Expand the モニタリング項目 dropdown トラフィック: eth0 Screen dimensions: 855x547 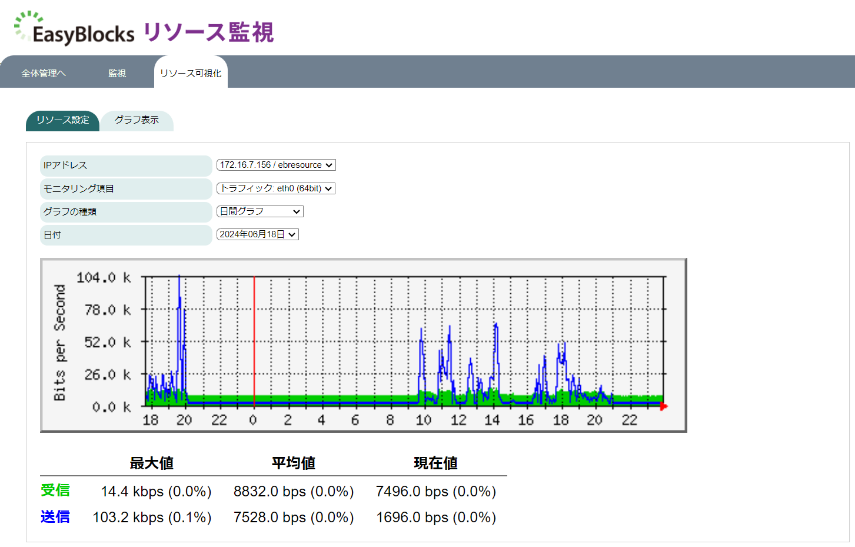tap(276, 188)
